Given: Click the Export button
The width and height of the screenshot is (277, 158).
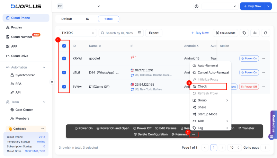Looking at the screenshot, I should coord(154,33).
